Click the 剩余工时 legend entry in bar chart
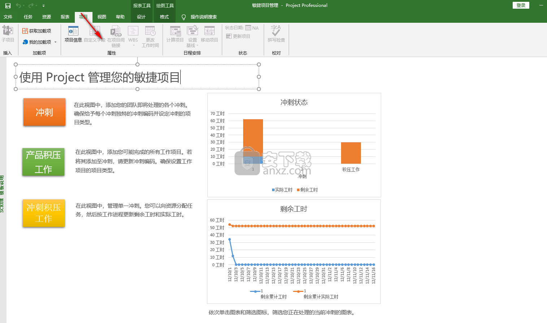This screenshot has height=323, width=547. click(x=307, y=190)
